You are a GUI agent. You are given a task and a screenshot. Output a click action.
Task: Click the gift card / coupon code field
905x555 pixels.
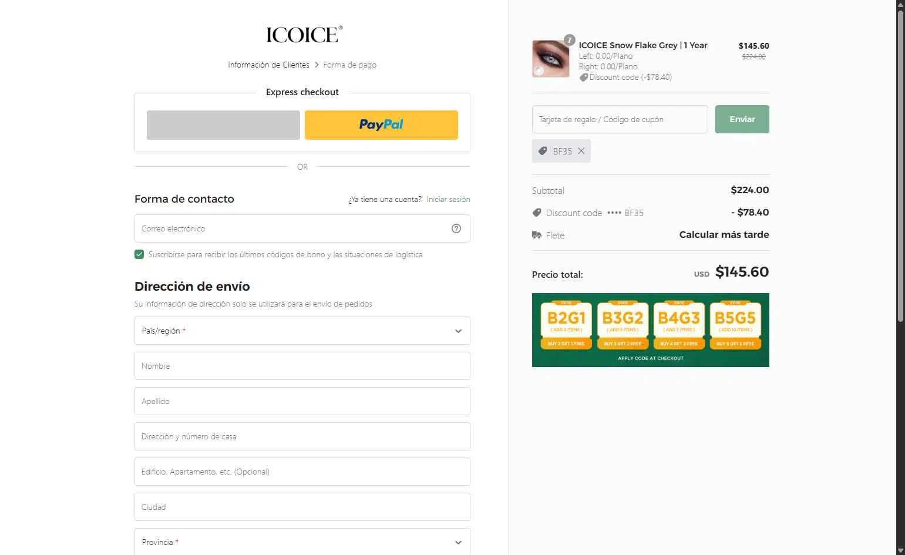[x=620, y=119]
